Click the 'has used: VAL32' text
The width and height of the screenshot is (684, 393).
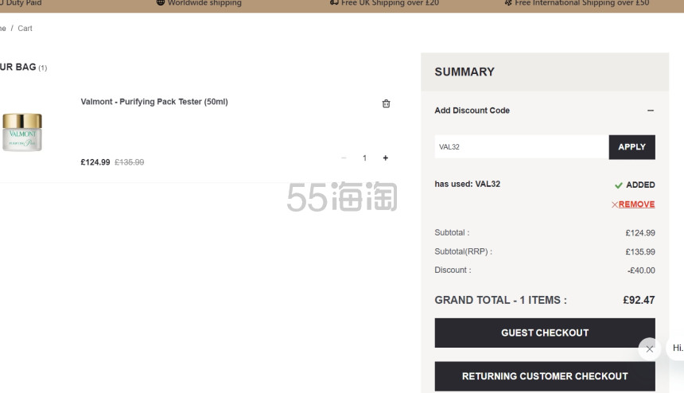point(467,184)
